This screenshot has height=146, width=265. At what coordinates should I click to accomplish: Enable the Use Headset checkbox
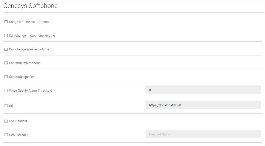(6, 121)
